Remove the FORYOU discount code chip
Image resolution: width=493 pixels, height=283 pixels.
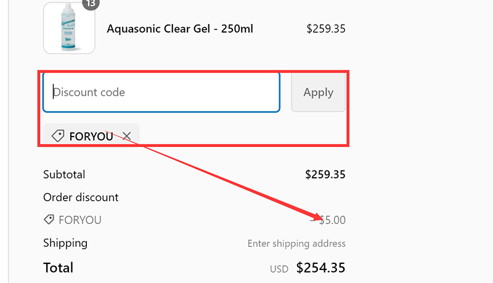(x=127, y=136)
